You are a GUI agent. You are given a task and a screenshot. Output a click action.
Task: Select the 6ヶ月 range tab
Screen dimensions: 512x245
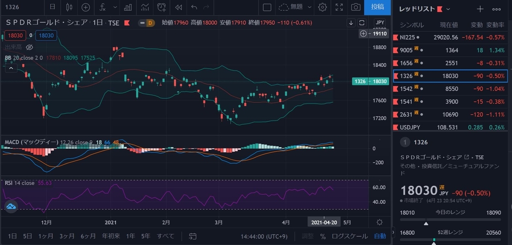click(x=88, y=236)
